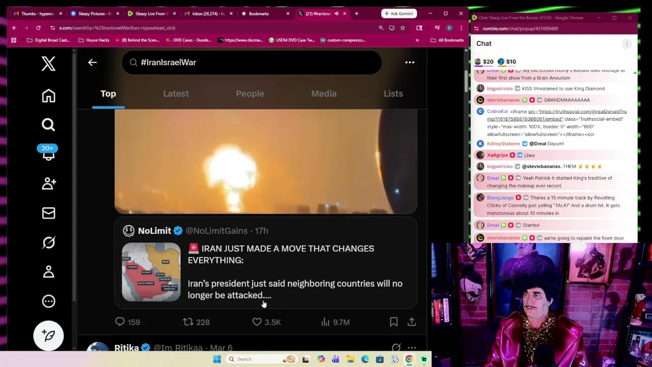652x367 pixels.
Task: Switch to Latest tab
Action: point(176,94)
